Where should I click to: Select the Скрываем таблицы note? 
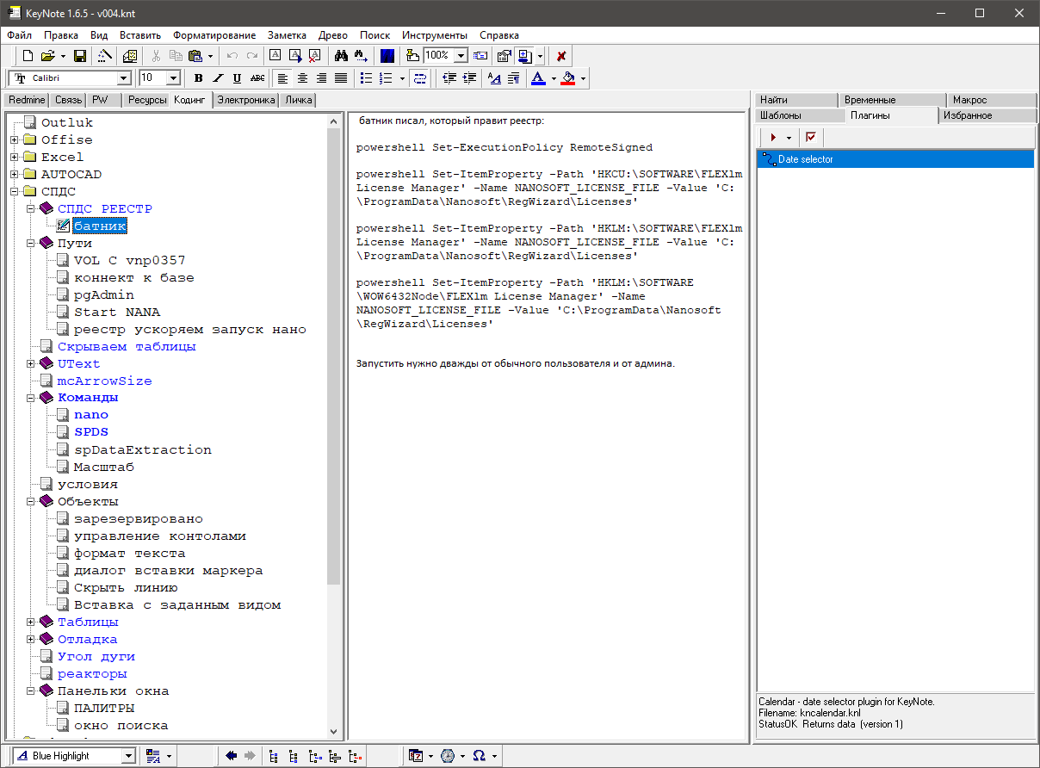[127, 346]
